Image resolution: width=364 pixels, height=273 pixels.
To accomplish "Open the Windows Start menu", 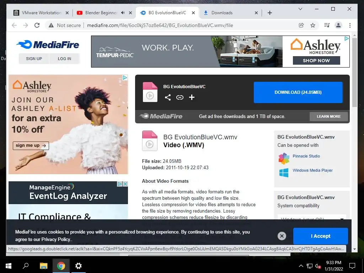I will point(9,266).
